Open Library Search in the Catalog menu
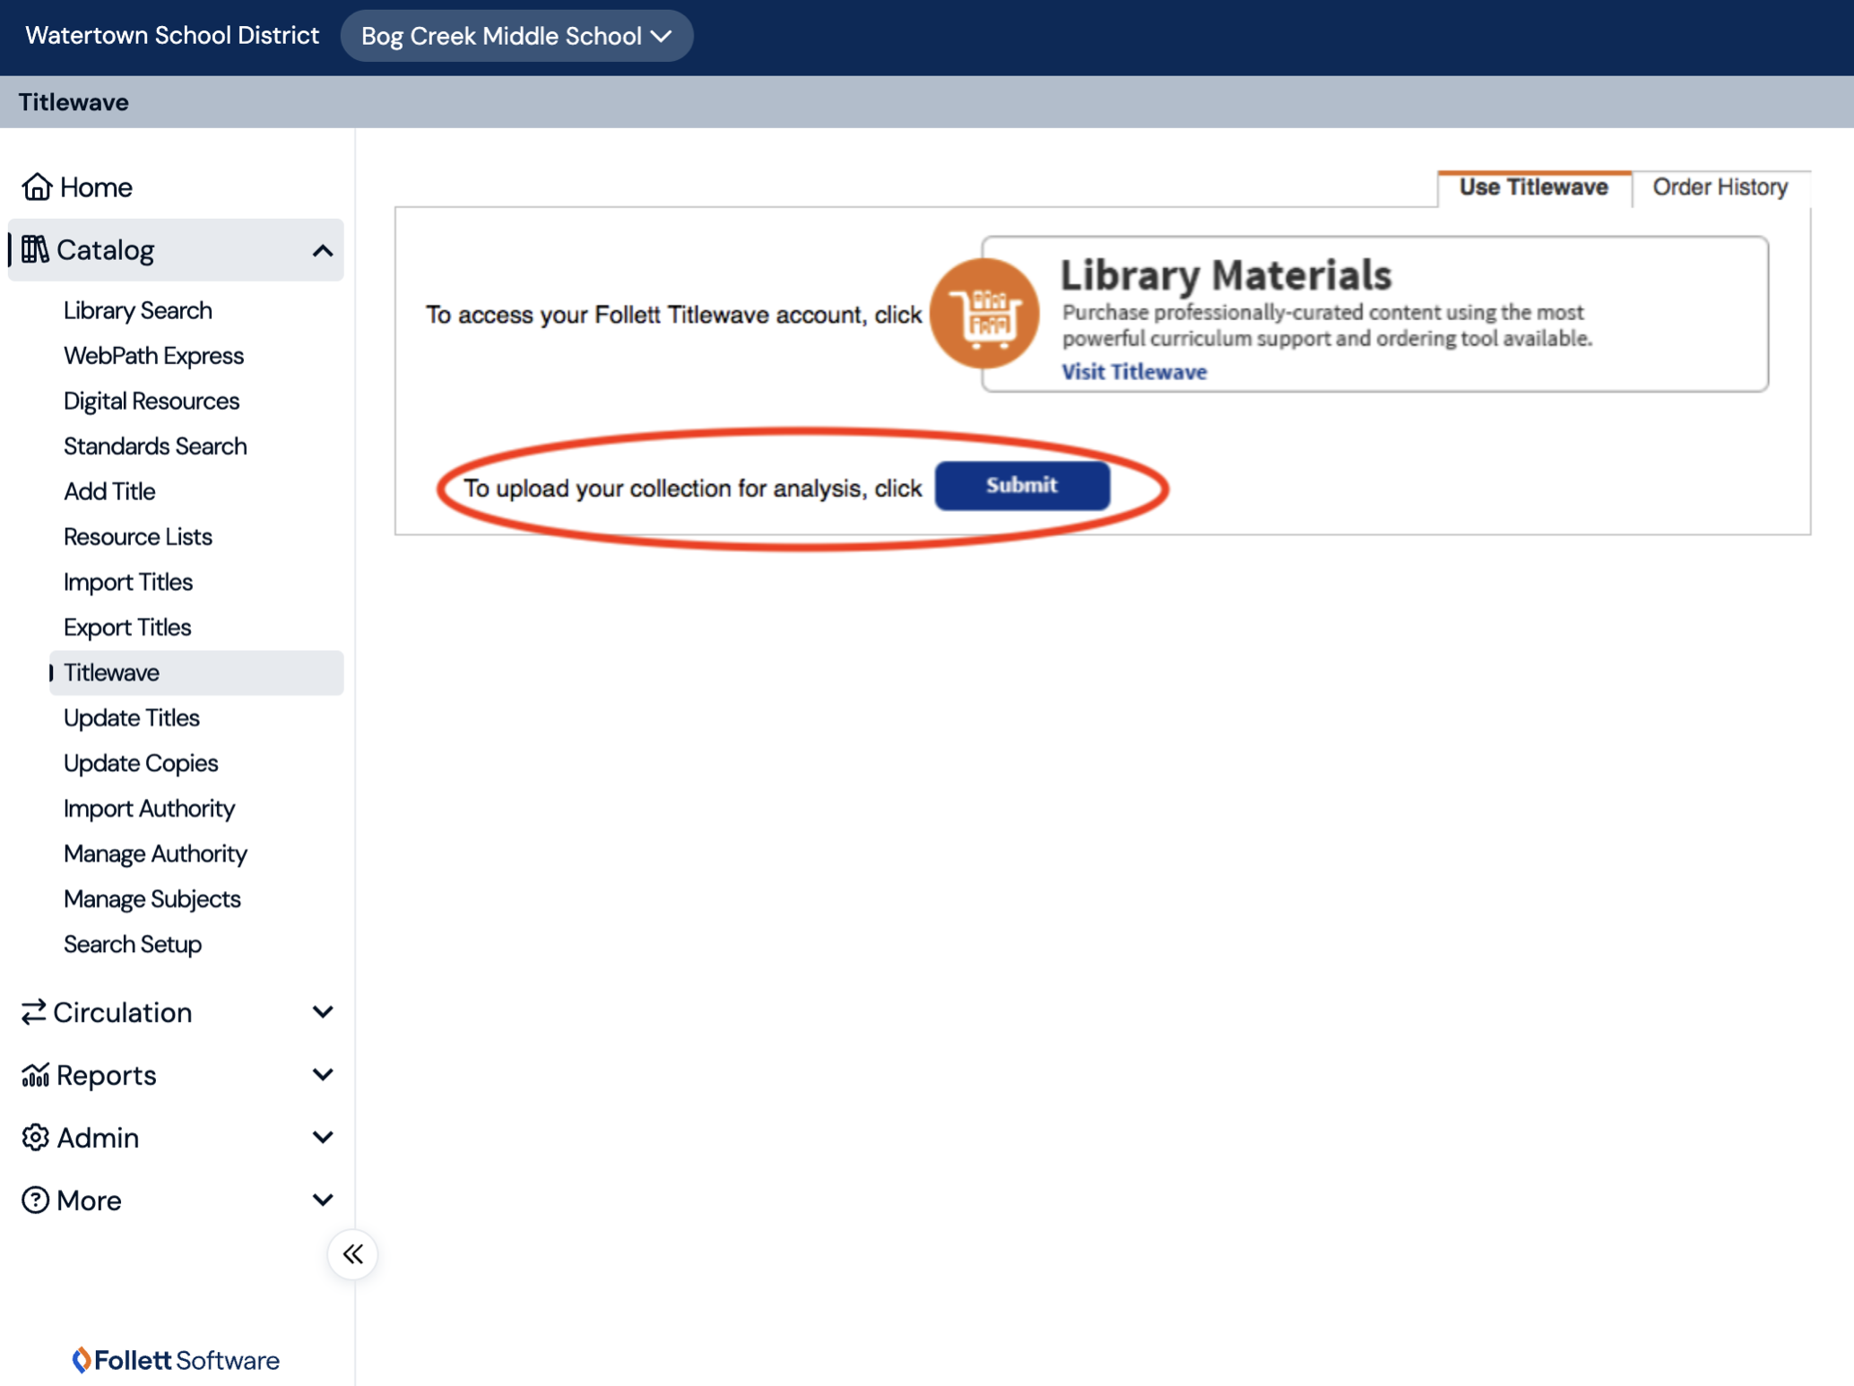 [138, 310]
